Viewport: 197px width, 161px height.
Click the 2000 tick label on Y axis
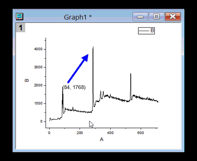pos(38,85)
